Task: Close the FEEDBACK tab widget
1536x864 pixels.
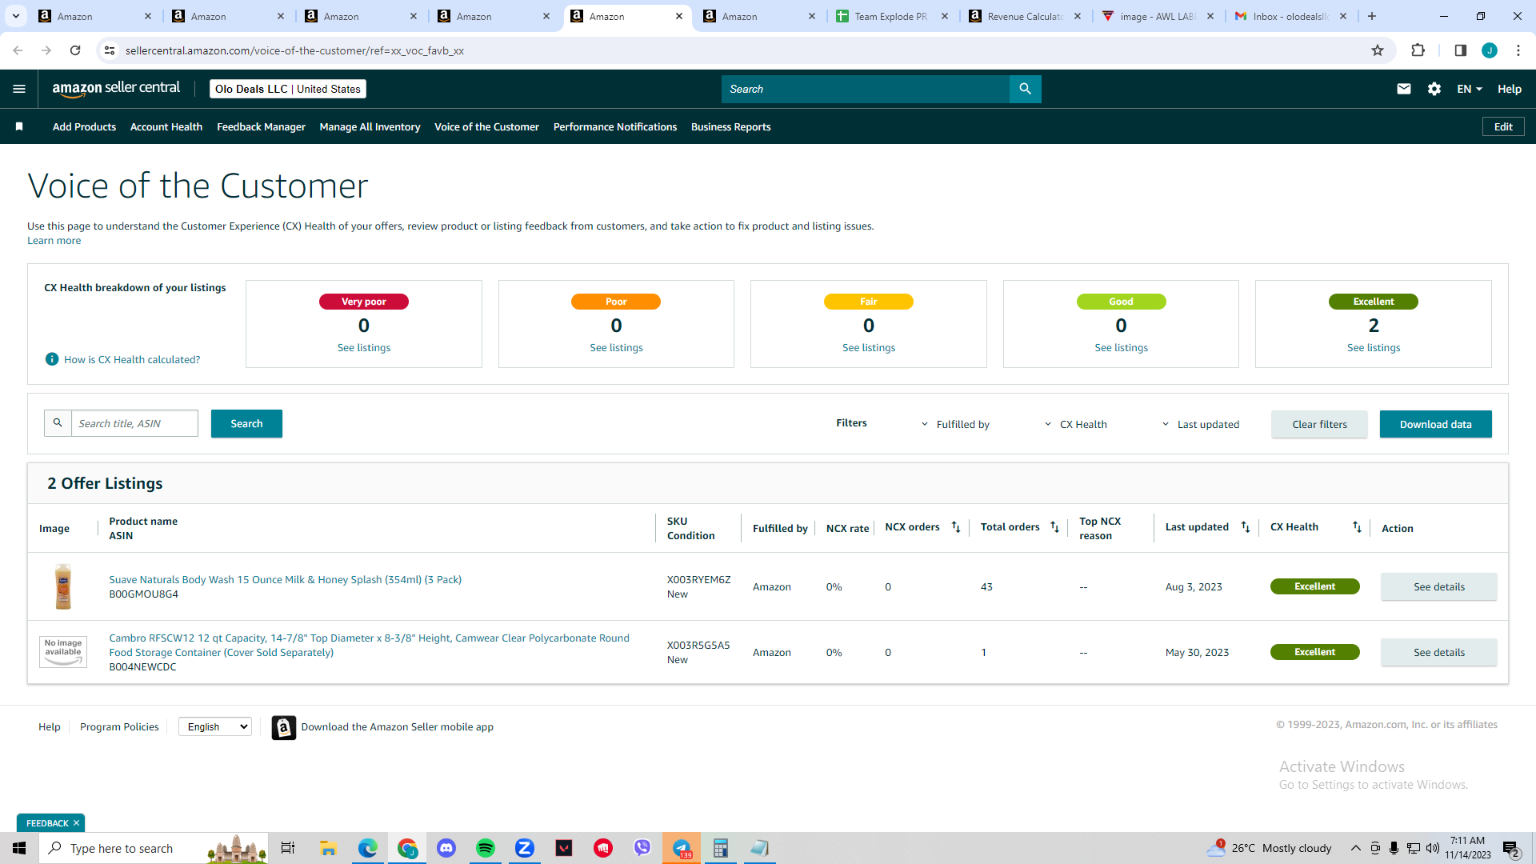Action: coord(77,823)
